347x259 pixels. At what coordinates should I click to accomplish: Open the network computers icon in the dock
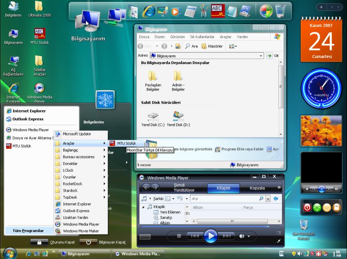coord(116,17)
